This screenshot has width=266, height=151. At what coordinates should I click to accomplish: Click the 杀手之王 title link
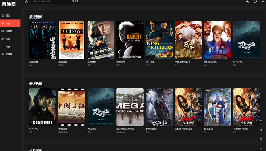tap(150, 61)
